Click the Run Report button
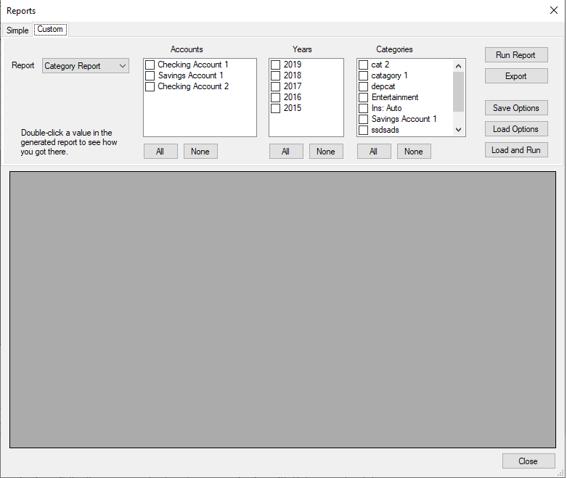The width and height of the screenshot is (567, 478). click(x=515, y=55)
